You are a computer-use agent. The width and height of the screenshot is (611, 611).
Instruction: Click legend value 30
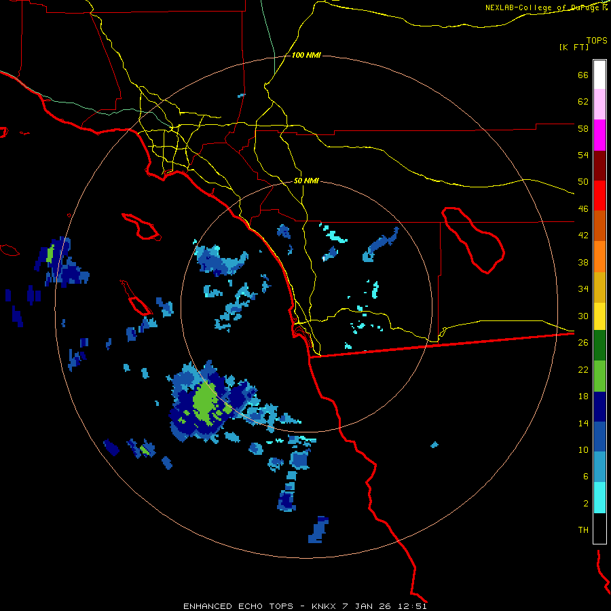583,316
